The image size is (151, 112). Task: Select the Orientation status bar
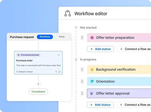(119, 81)
